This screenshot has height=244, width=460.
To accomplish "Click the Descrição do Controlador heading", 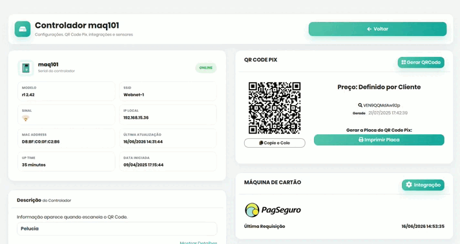I will coord(44,200).
